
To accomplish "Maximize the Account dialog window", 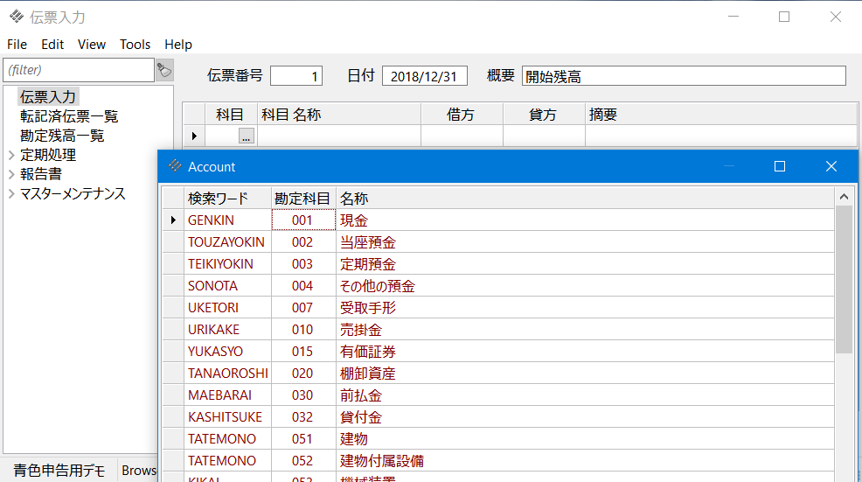I will (x=780, y=166).
